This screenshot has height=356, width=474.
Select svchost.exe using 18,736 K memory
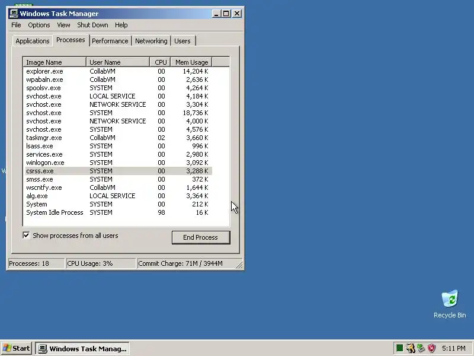pos(118,113)
